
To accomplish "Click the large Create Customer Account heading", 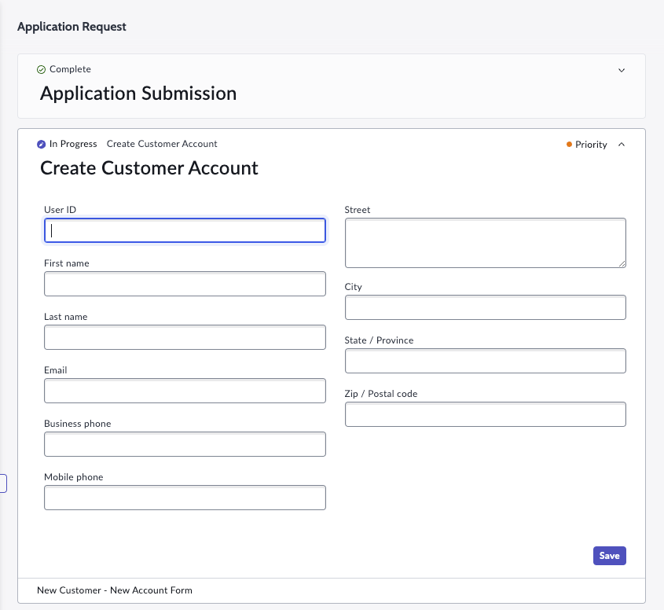I will [149, 168].
